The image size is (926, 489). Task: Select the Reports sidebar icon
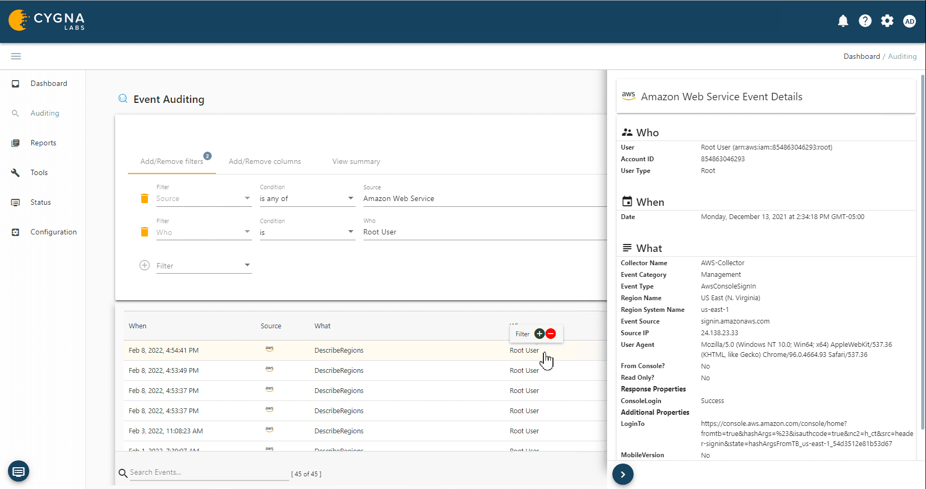point(16,143)
